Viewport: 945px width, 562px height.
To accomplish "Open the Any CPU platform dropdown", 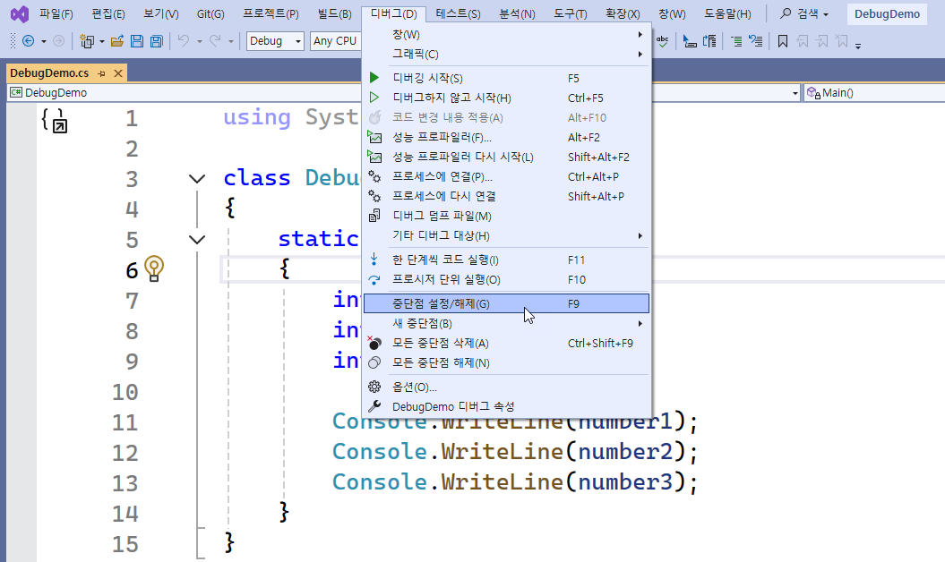I will point(335,41).
